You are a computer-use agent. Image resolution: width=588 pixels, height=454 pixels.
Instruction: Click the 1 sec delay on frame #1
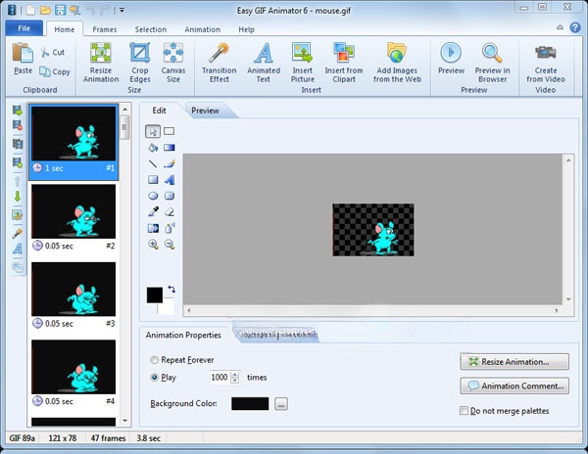[x=54, y=168]
